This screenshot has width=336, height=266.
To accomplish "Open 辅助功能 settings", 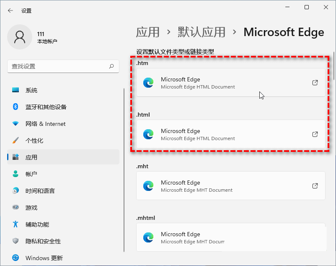I will pos(37,224).
